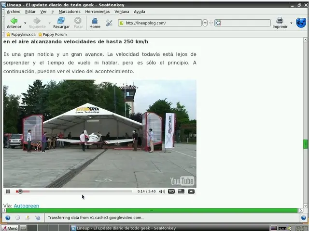Open the Ver menu
The height and width of the screenshot is (231, 309).
point(43,12)
